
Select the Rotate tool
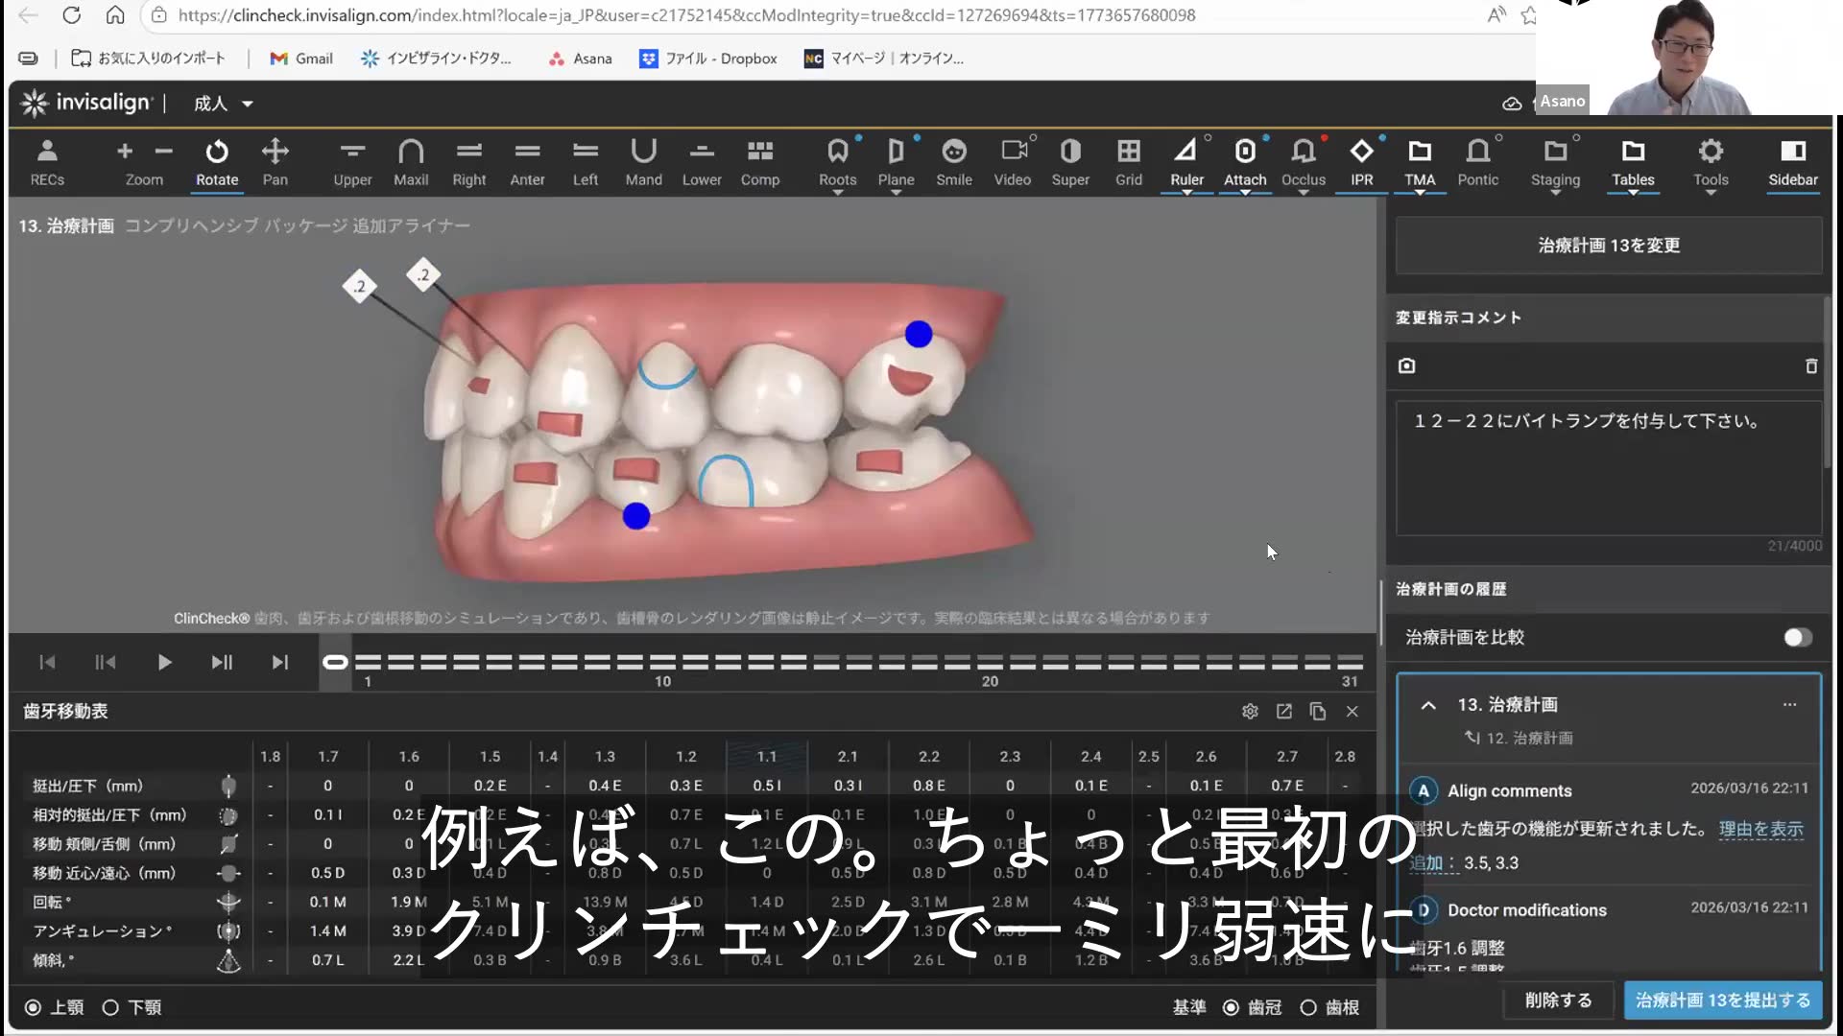(x=217, y=163)
